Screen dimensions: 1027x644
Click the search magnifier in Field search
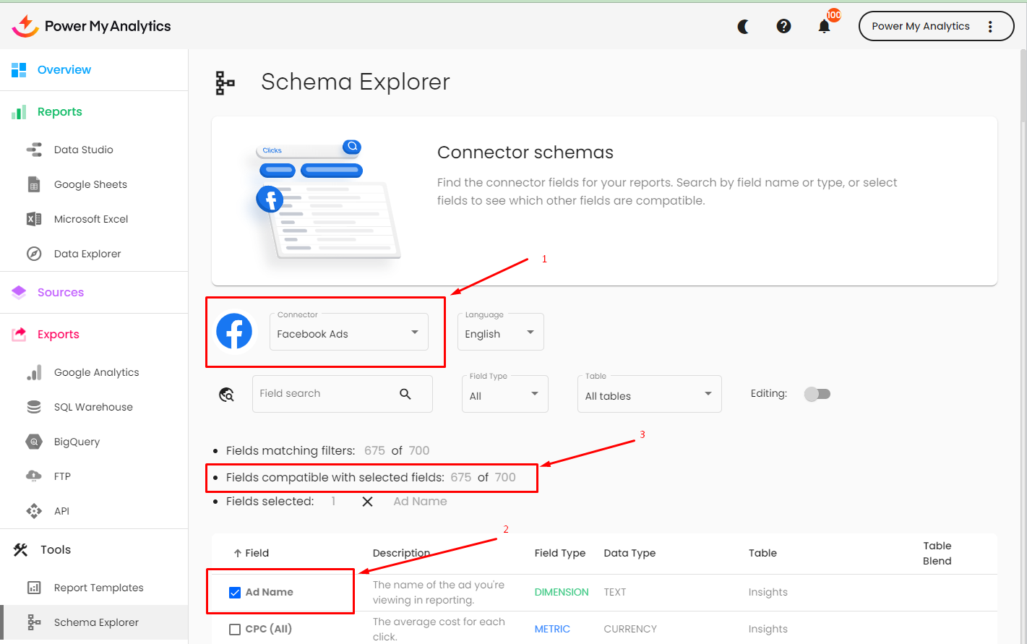(x=405, y=394)
